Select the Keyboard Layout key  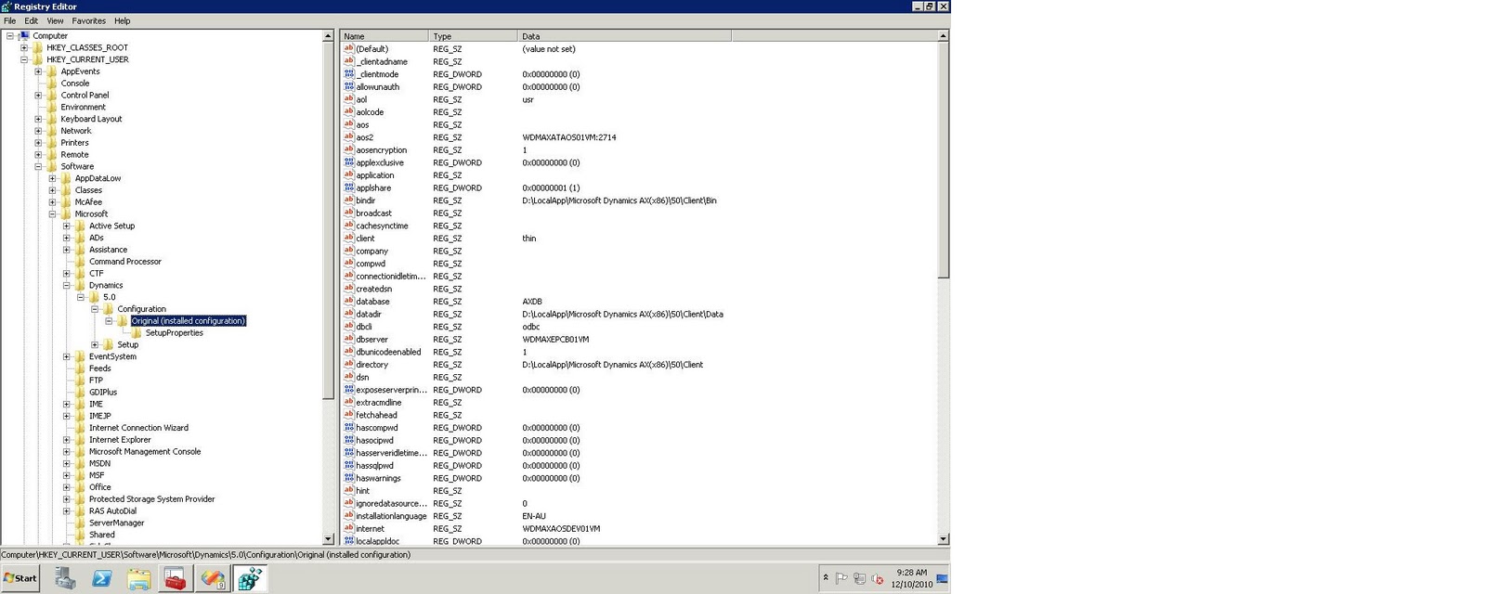91,119
